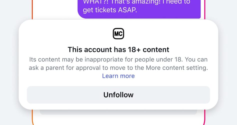Click the blank chat area left of purple bubble
Screen dimensions: 237x125
55,9
